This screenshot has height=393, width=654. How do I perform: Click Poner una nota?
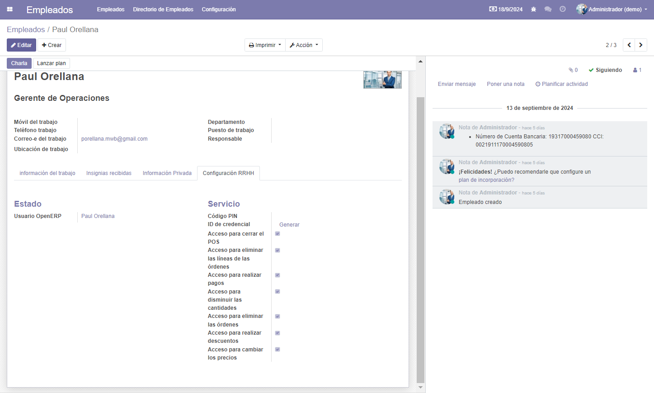tap(506, 84)
